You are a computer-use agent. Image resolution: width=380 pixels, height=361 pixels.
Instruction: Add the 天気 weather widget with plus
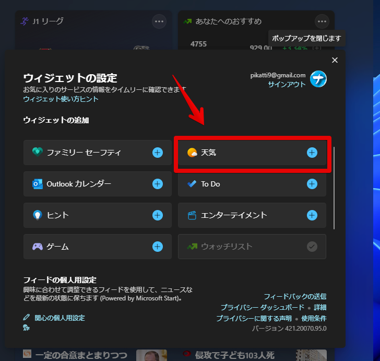tap(312, 153)
